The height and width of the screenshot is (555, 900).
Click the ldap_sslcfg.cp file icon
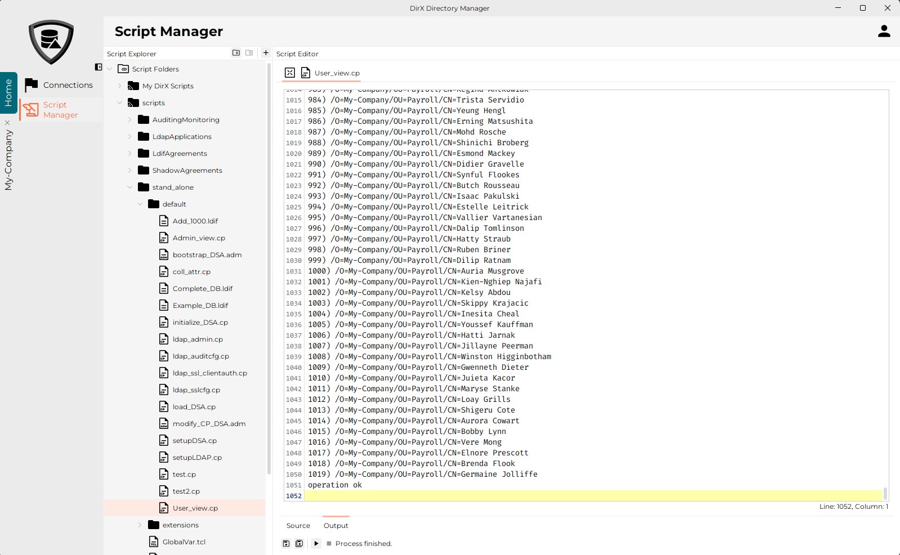click(x=164, y=390)
